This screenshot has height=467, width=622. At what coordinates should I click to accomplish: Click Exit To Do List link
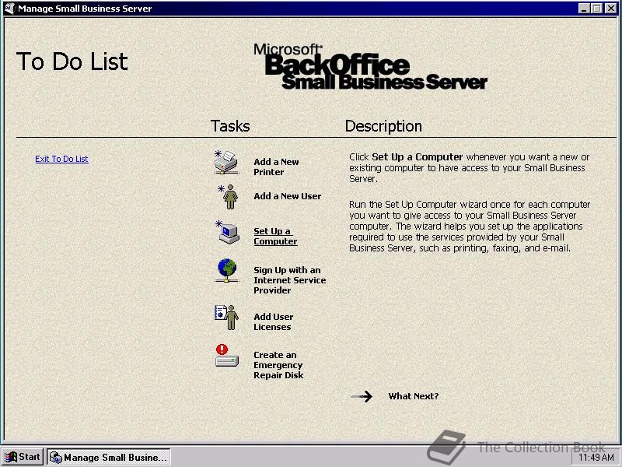point(61,159)
